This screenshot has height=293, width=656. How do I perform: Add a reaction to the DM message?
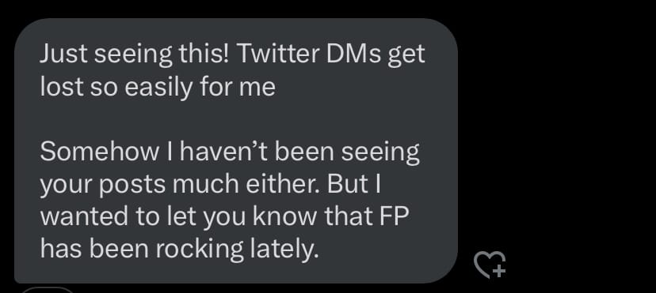pos(490,265)
